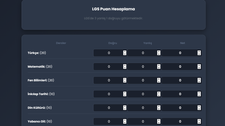Increase Din Kültürü Yanlış with up arrow
The height and width of the screenshot is (126, 225).
tap(159, 106)
